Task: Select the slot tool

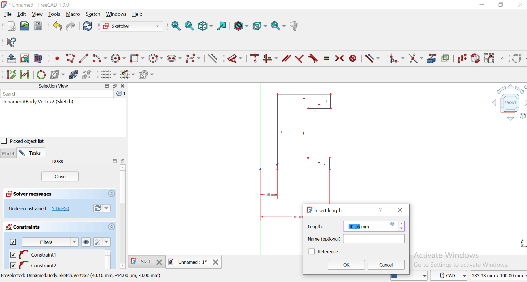Action: [172, 58]
